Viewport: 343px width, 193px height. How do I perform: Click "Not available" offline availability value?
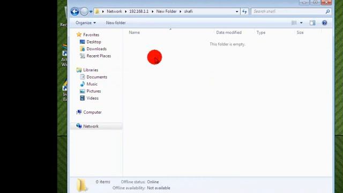[159, 188]
